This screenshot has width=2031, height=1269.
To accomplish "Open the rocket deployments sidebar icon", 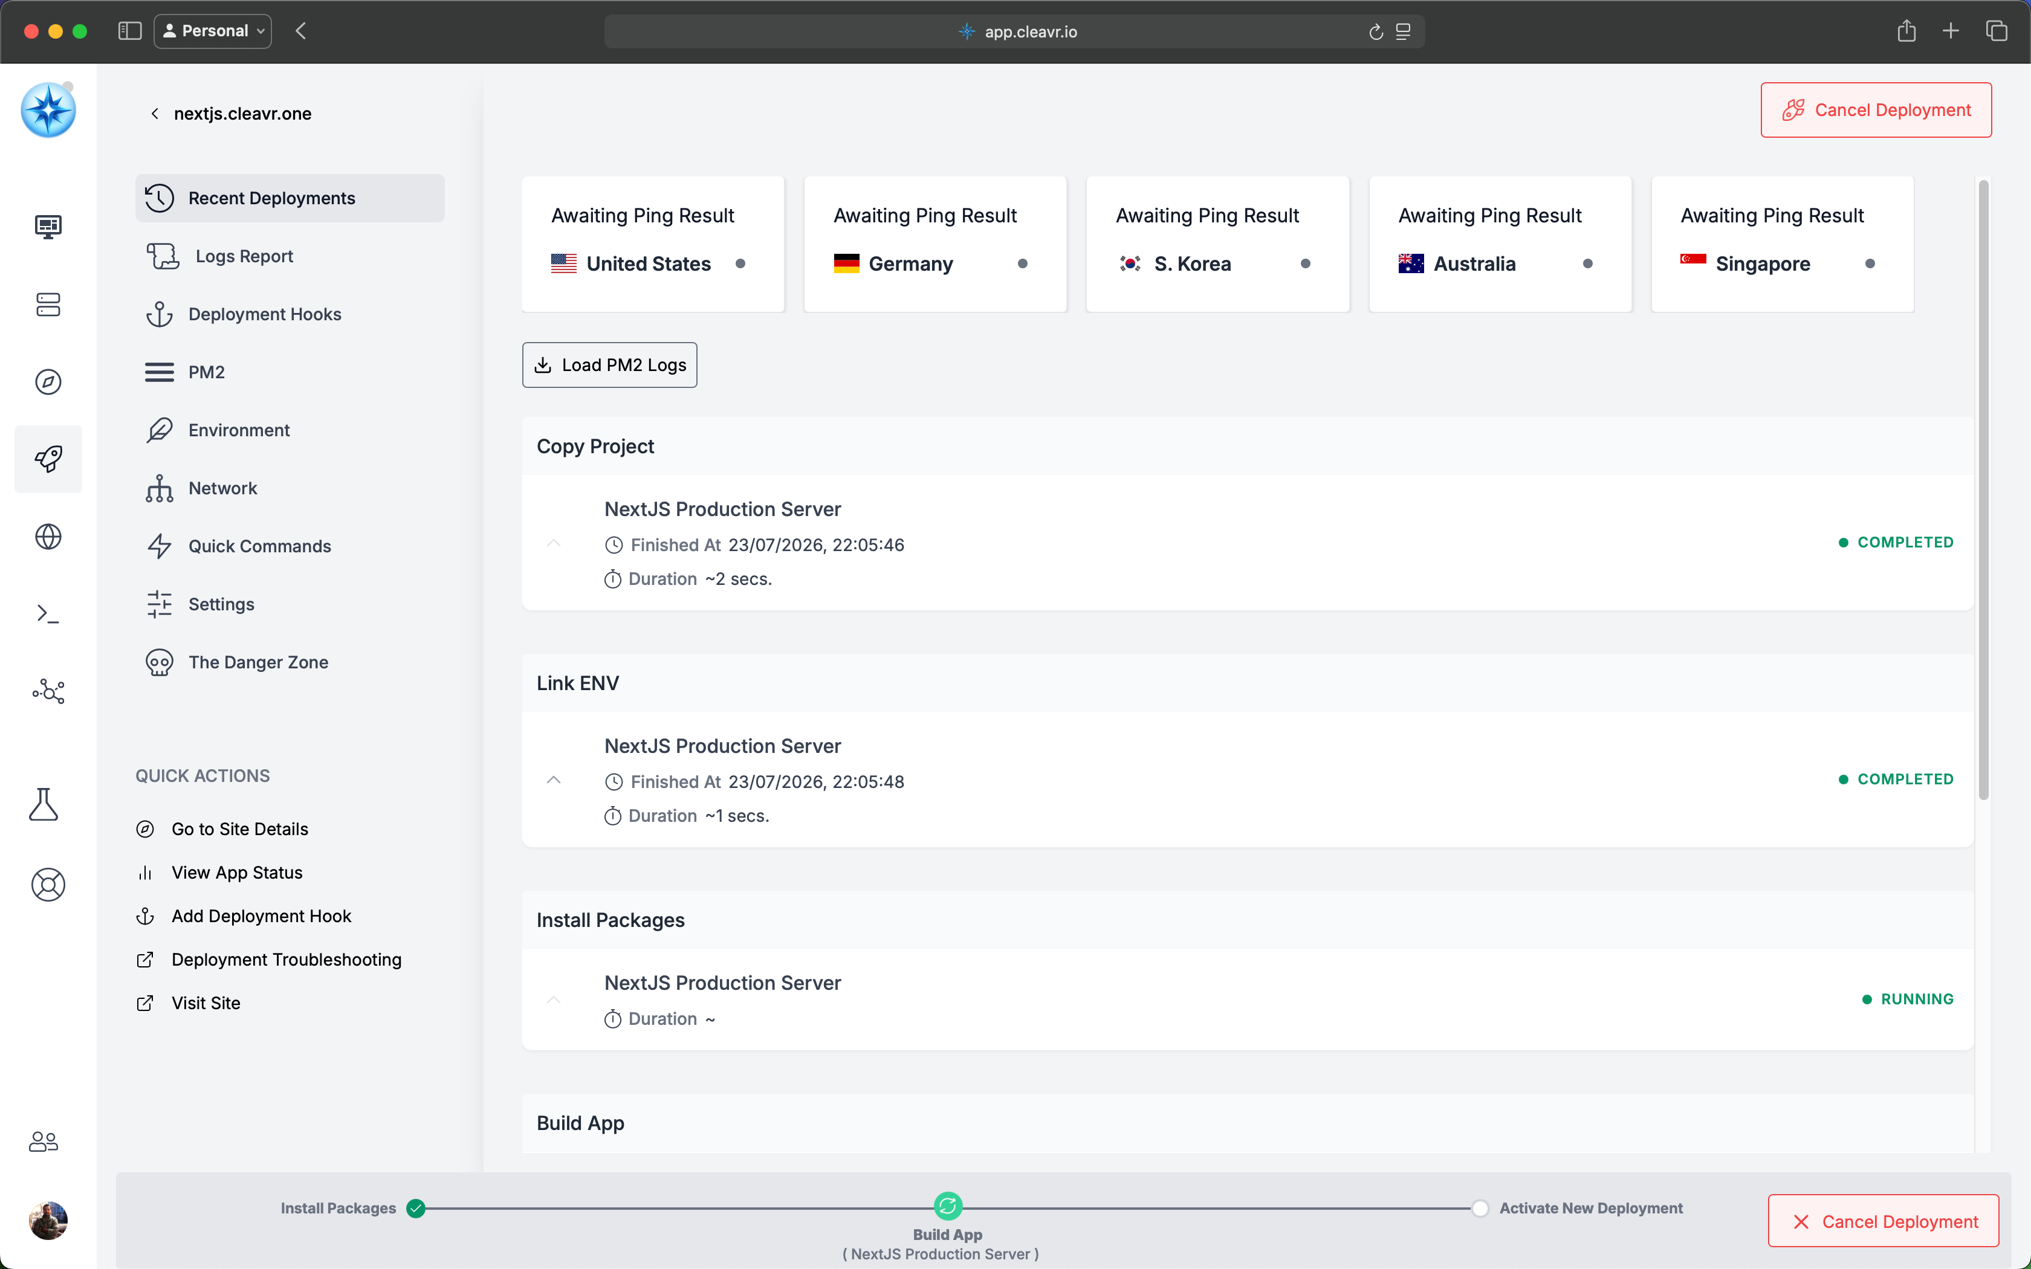I will coord(48,459).
